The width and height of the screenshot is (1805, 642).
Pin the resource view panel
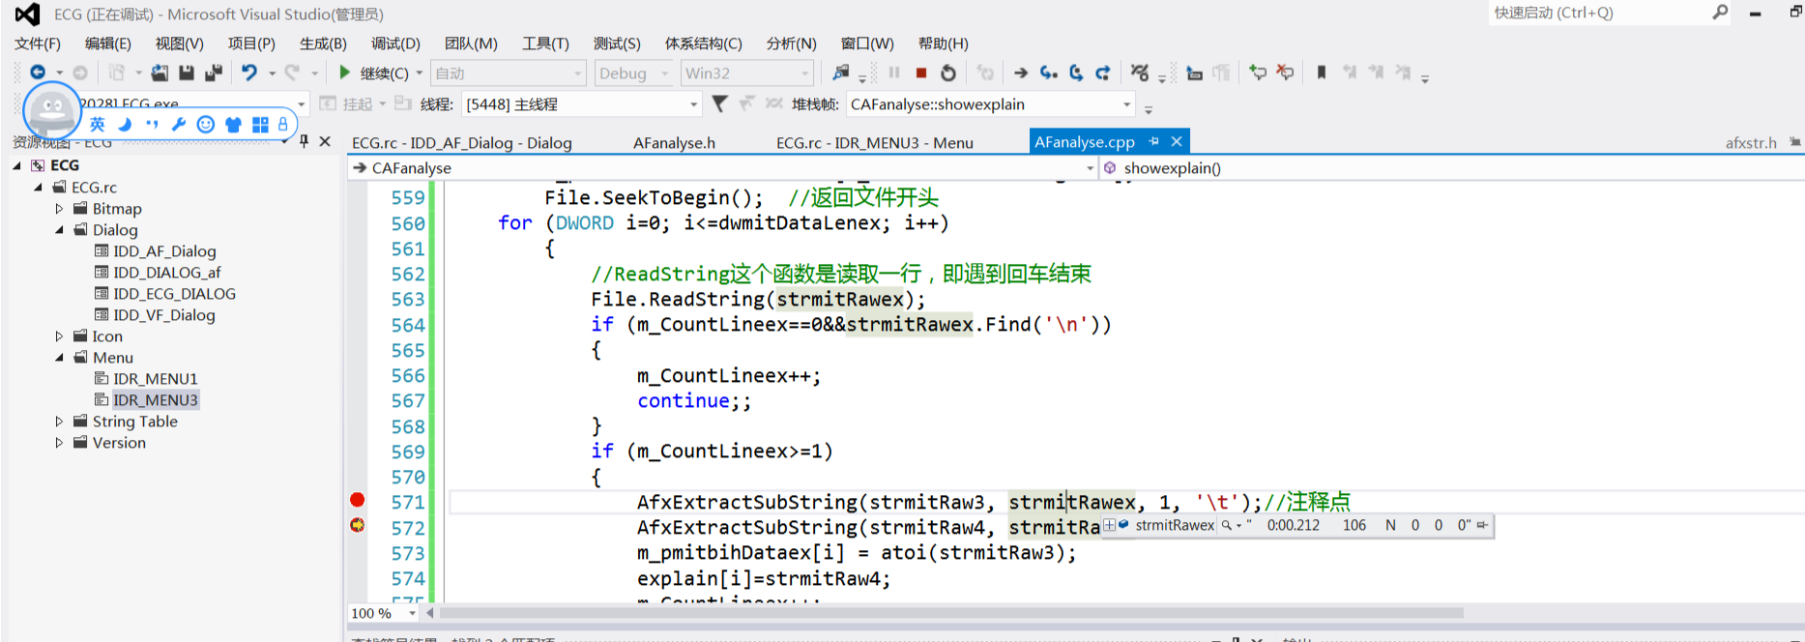[x=304, y=141]
